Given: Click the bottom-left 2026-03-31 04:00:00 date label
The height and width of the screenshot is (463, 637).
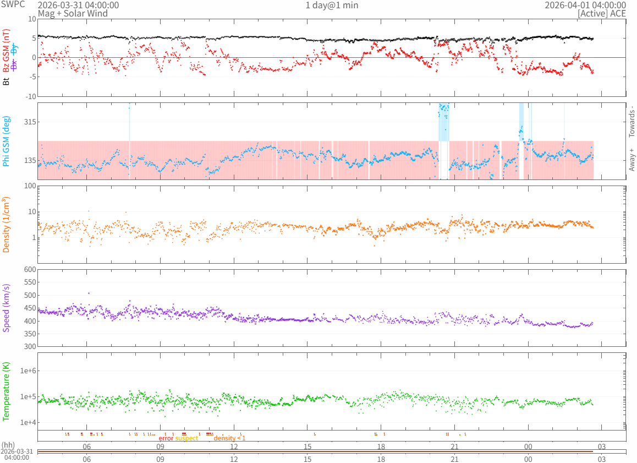Looking at the screenshot, I should (x=17, y=454).
